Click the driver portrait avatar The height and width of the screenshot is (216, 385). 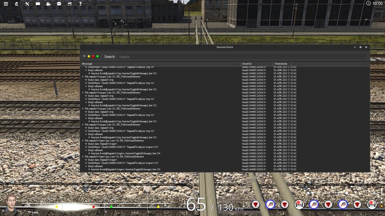(x=11, y=203)
